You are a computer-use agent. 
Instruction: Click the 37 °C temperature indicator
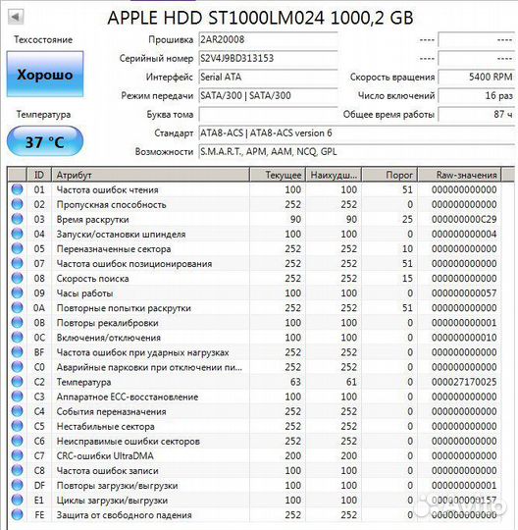point(45,141)
